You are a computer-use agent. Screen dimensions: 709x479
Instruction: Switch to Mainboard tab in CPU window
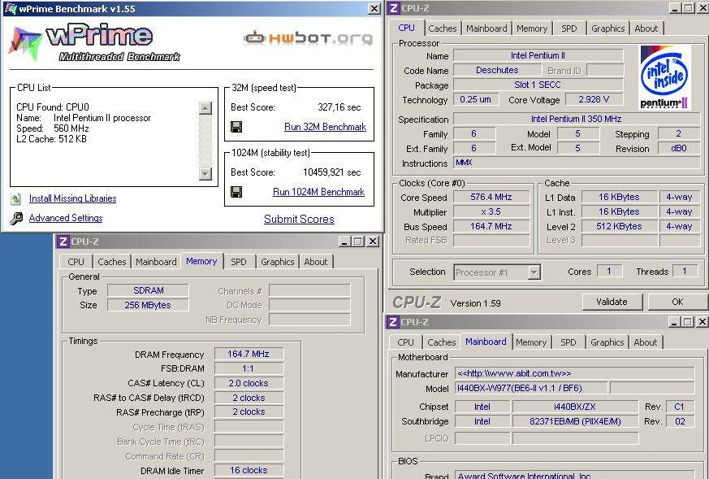tap(486, 28)
